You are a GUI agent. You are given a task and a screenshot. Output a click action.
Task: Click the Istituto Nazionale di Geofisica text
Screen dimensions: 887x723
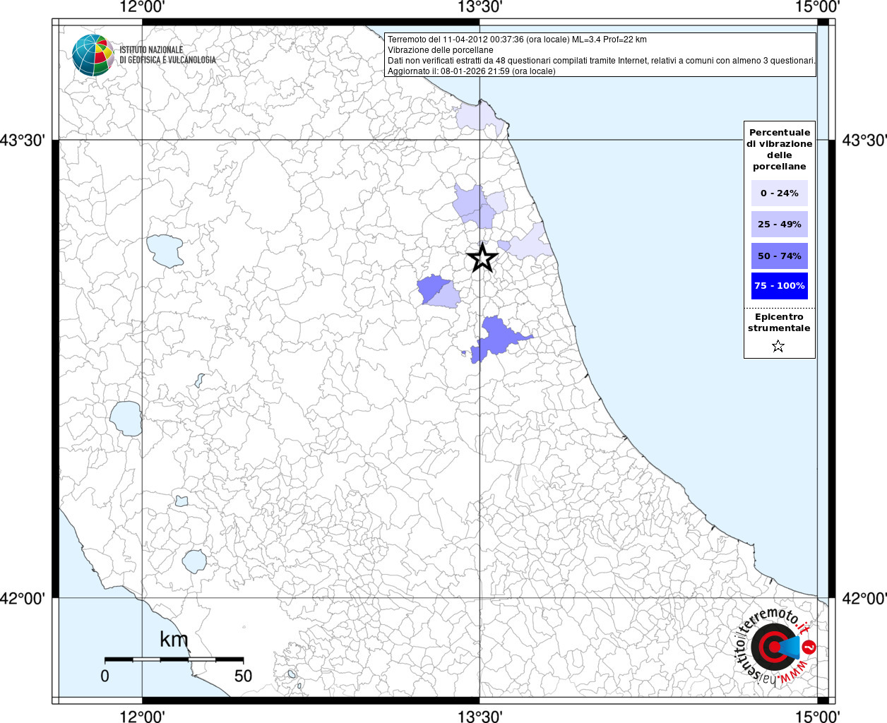[167, 55]
